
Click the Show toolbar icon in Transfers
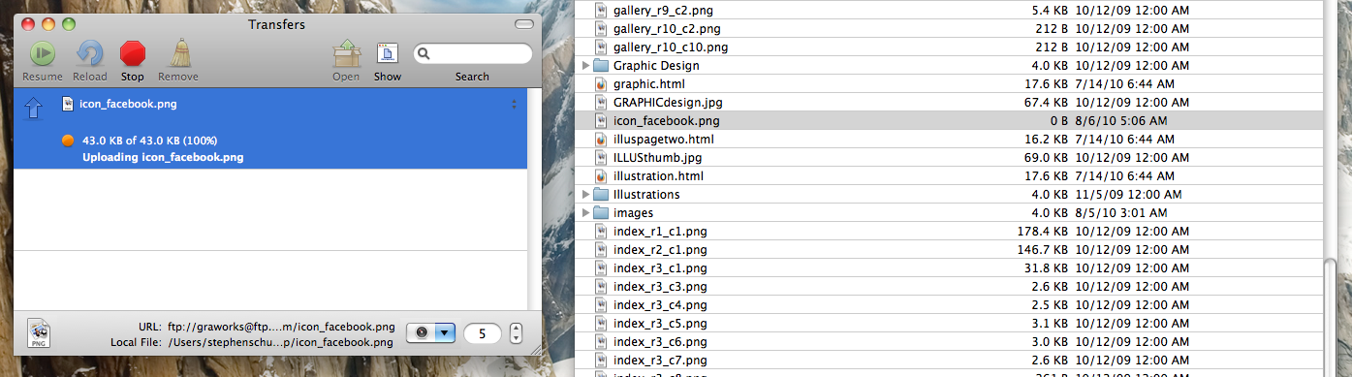(x=388, y=53)
